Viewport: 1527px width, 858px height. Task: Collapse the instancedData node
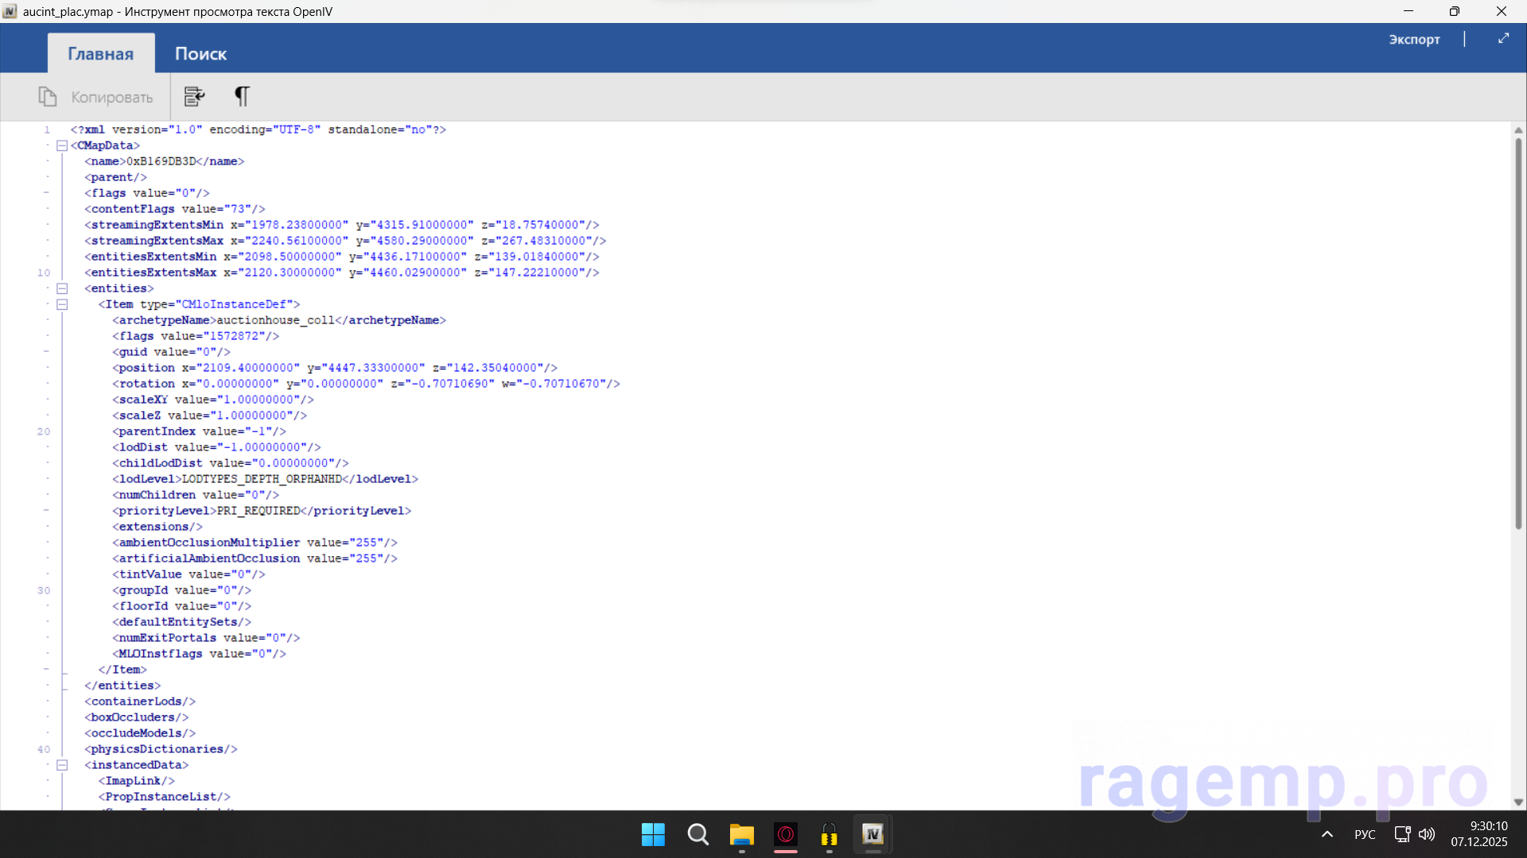[x=62, y=765]
